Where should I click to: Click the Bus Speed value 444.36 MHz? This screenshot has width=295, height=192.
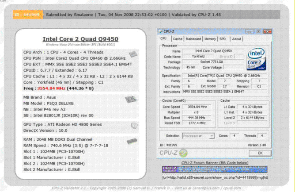tap(197, 118)
